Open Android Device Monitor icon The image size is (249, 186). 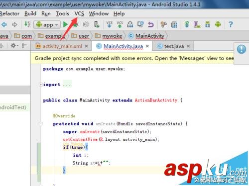coord(218,24)
